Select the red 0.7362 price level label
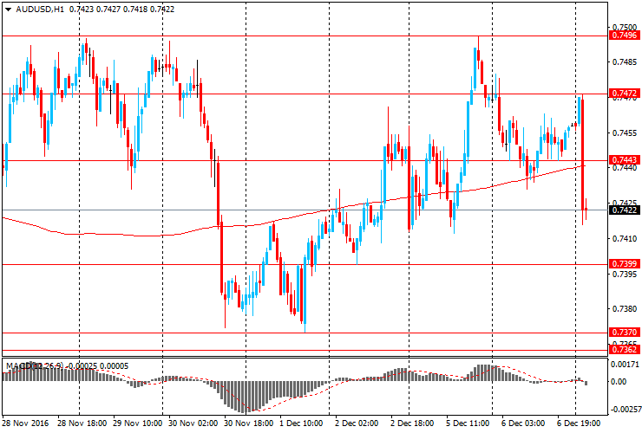Viewport: 642px width, 433px height. (625, 351)
